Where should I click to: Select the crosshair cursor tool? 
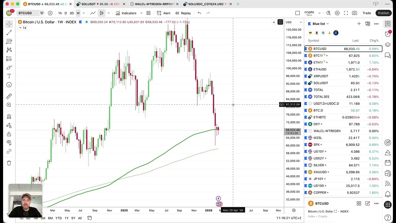(x=9, y=24)
